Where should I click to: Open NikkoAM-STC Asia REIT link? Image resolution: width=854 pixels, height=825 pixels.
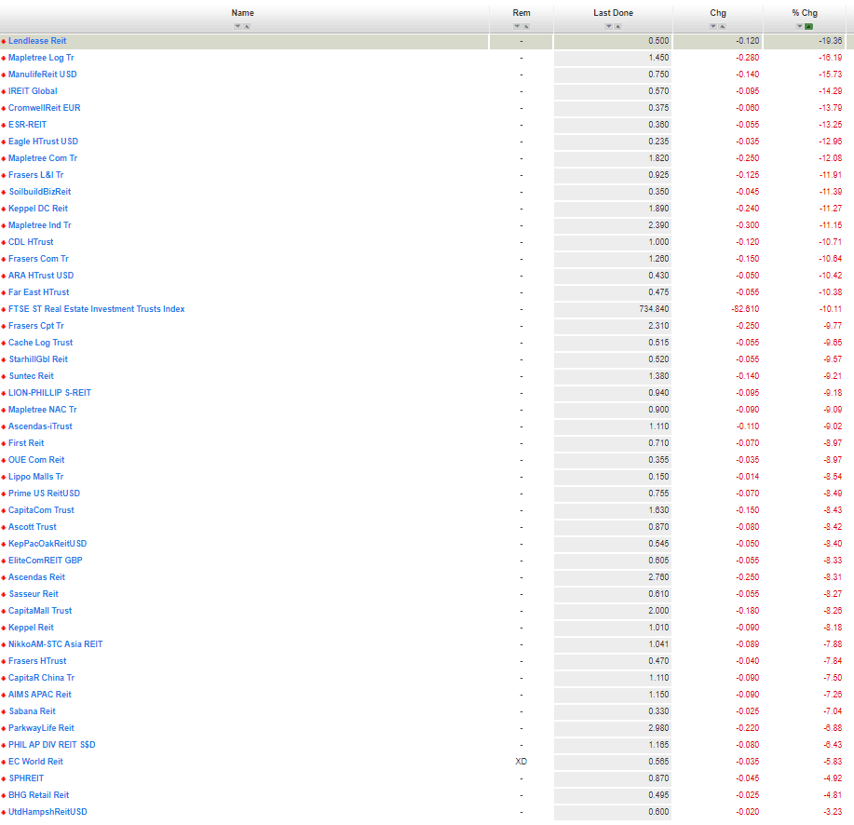[x=56, y=644]
